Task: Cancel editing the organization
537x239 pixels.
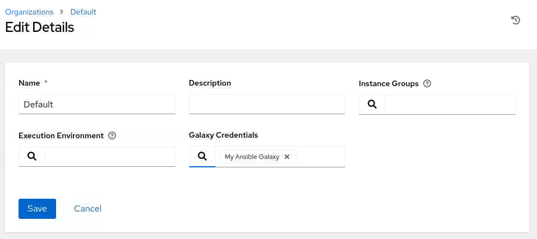Action: pos(87,209)
